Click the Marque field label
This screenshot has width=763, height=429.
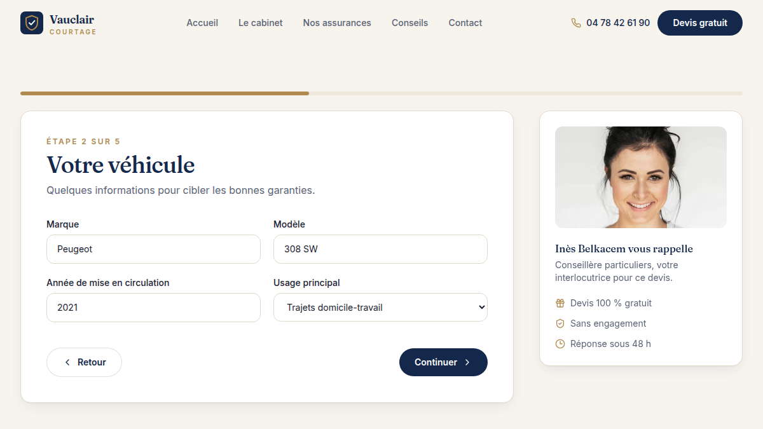click(63, 224)
